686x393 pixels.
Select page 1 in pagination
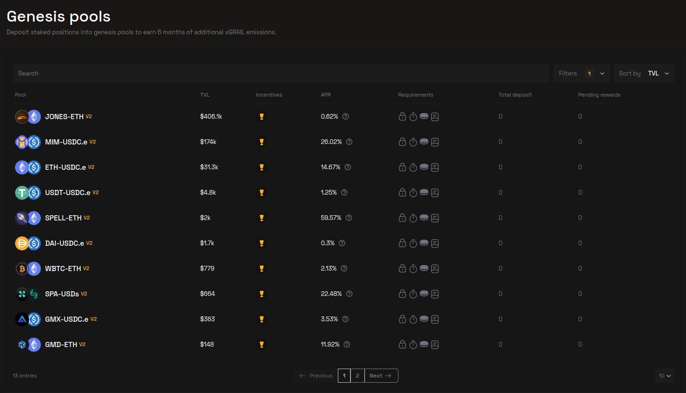pos(344,376)
